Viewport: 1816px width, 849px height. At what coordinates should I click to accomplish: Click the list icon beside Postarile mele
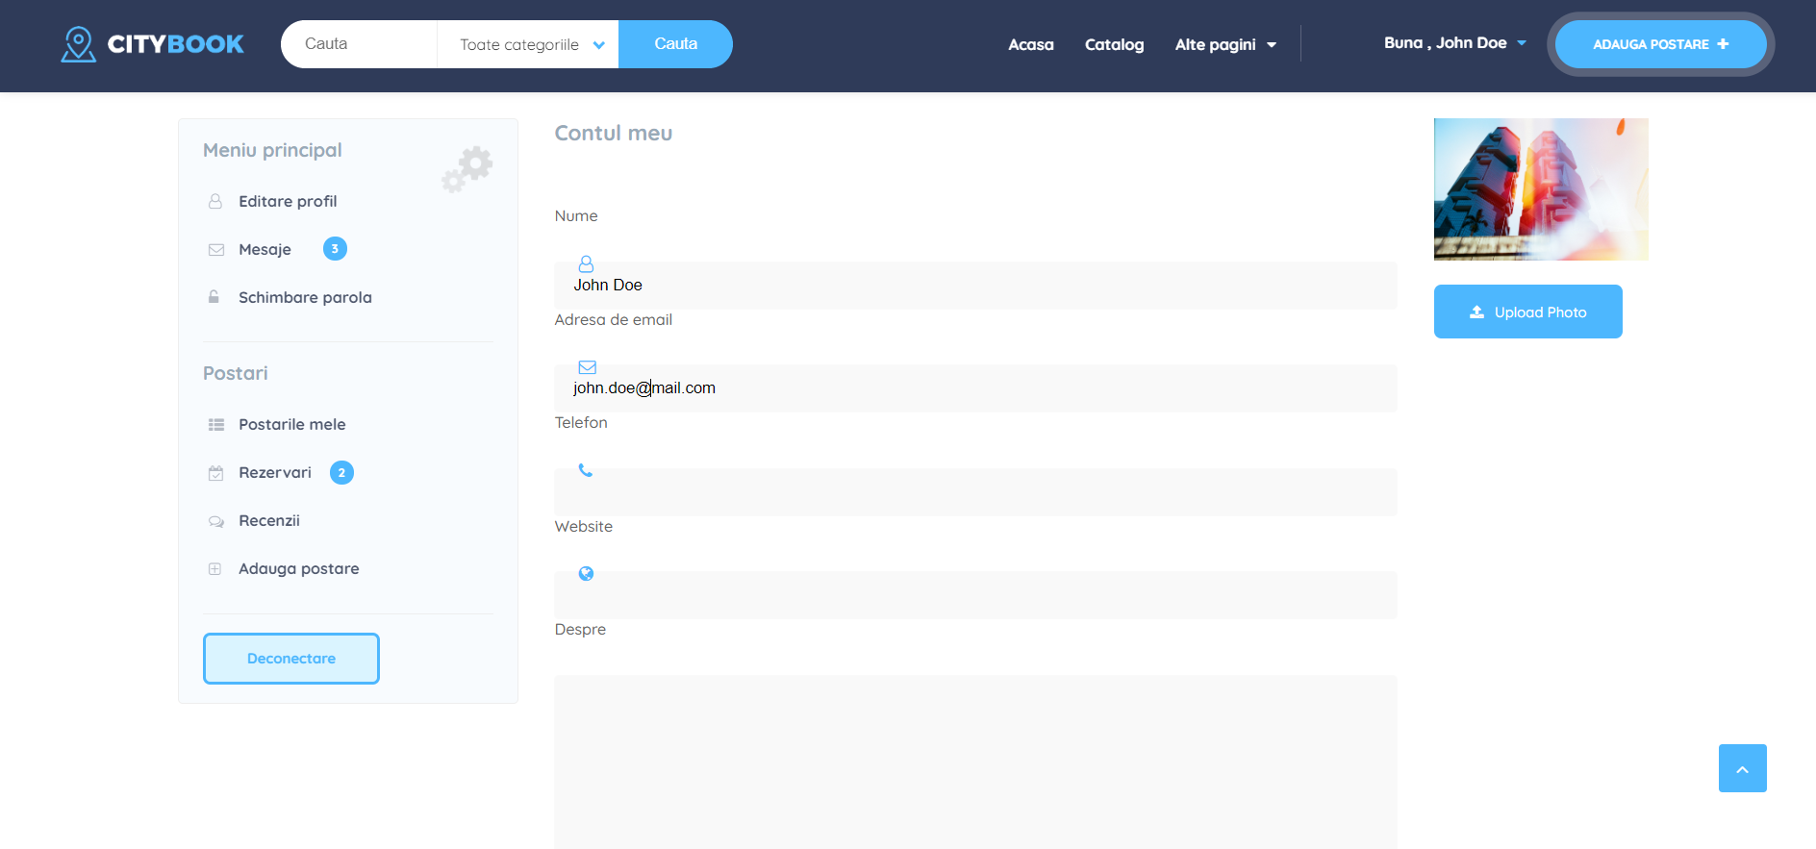click(215, 425)
